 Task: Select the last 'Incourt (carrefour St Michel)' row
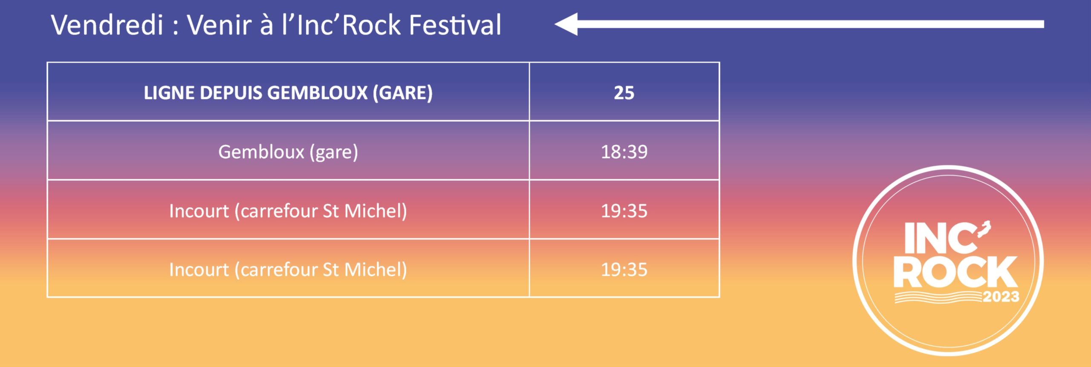(x=383, y=268)
